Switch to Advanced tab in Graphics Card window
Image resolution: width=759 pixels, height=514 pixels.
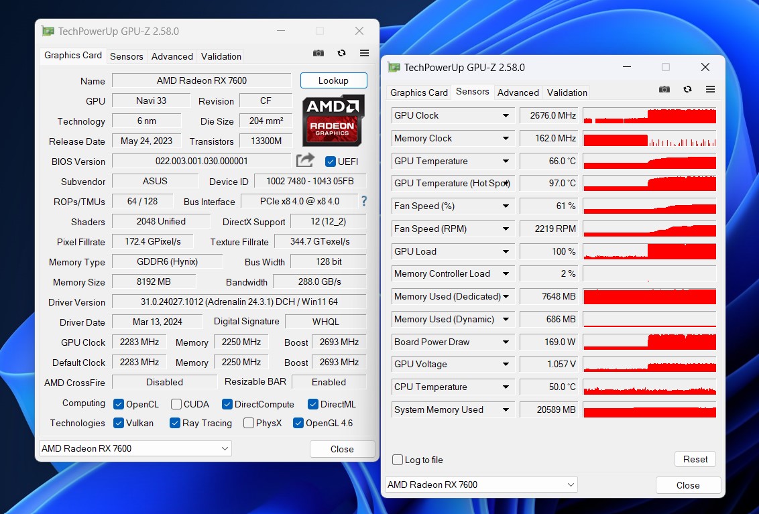tap(172, 56)
